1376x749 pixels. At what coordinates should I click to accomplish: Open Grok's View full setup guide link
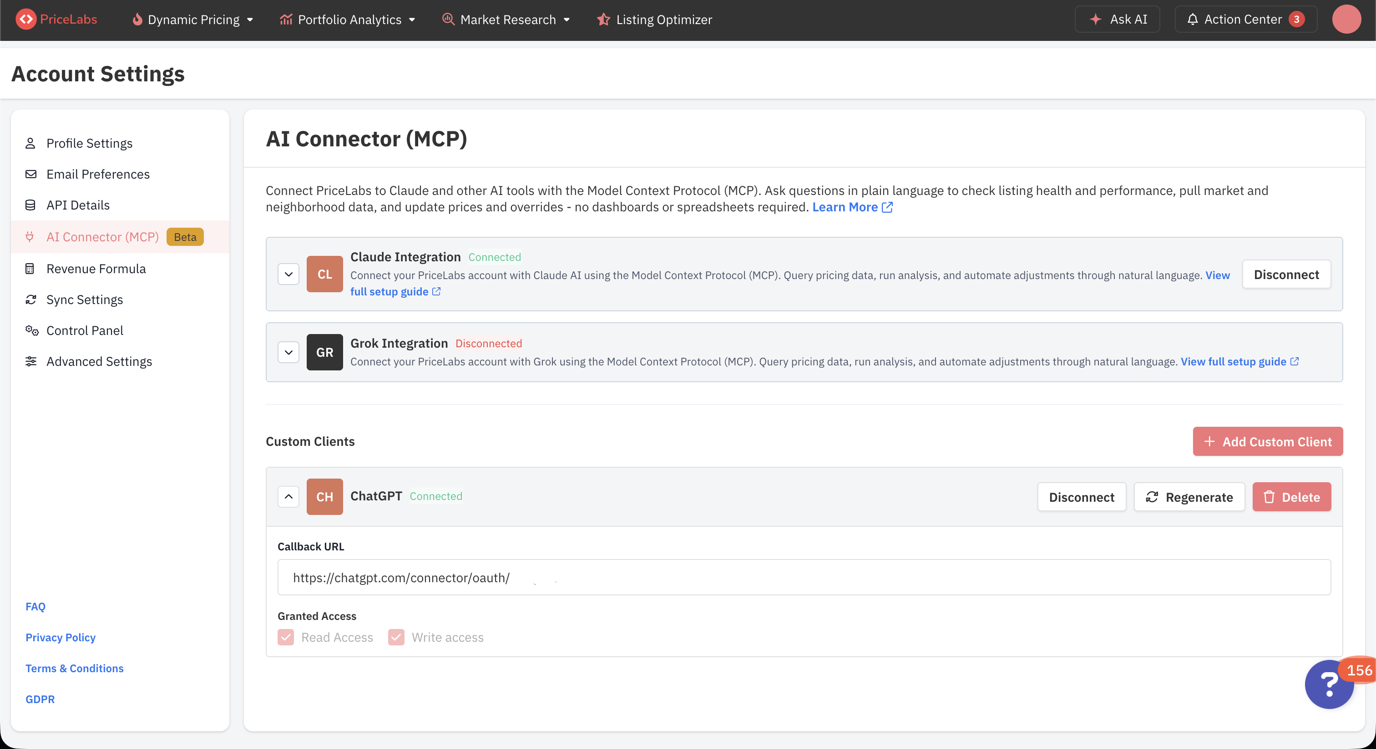tap(1239, 361)
